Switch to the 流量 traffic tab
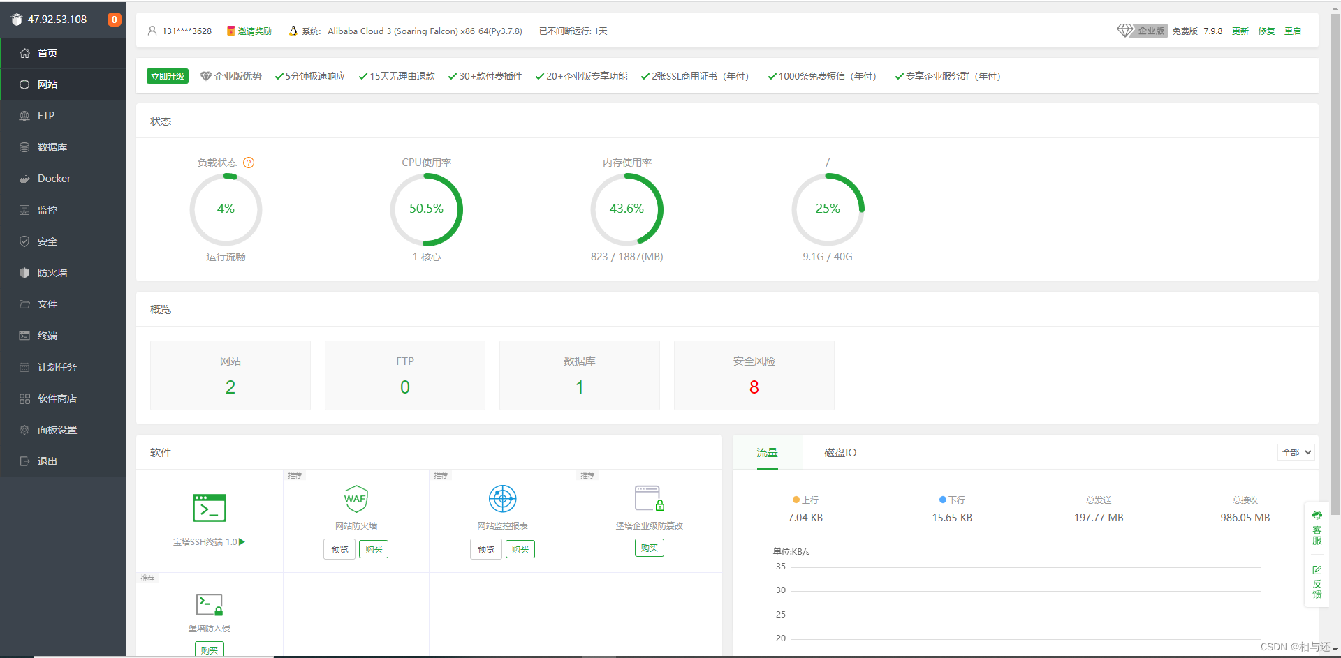 pos(767,453)
